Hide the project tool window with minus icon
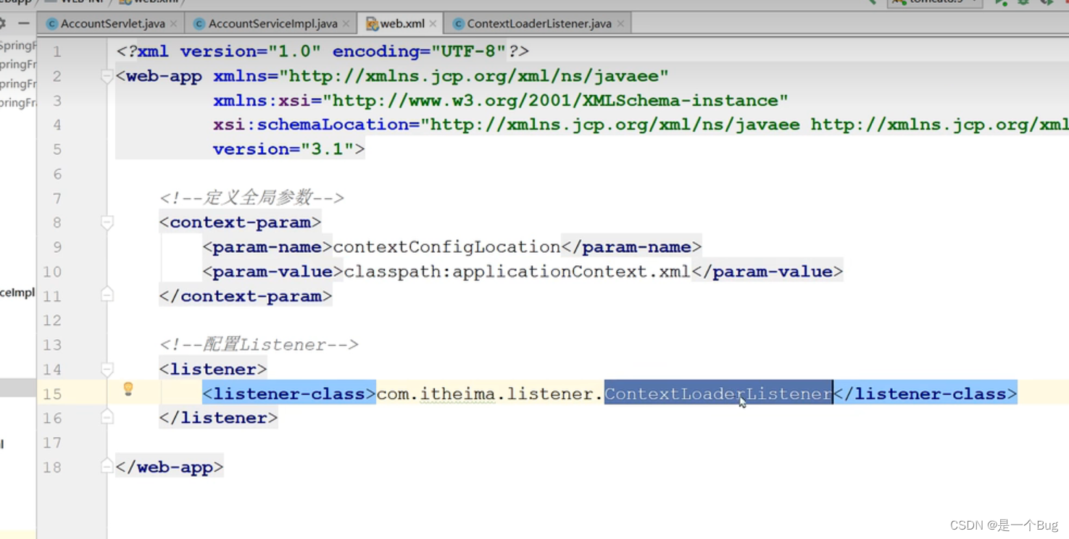Image resolution: width=1069 pixels, height=539 pixels. point(24,24)
